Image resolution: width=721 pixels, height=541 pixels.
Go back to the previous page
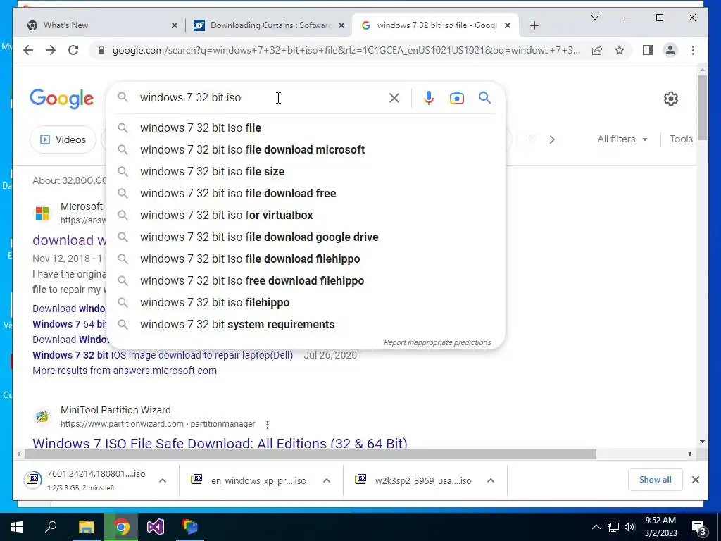(28, 50)
